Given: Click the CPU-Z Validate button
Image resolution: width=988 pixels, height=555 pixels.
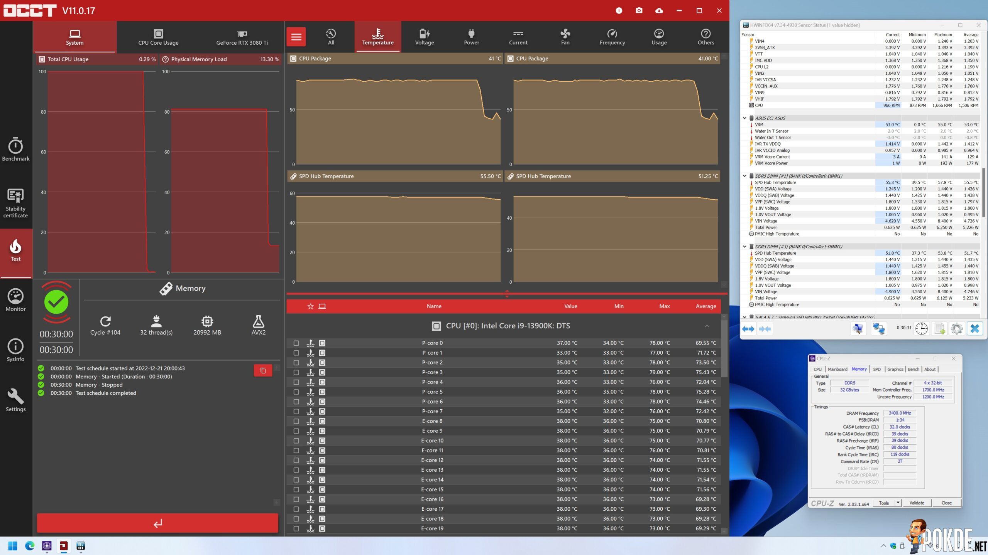Looking at the screenshot, I should click(917, 503).
